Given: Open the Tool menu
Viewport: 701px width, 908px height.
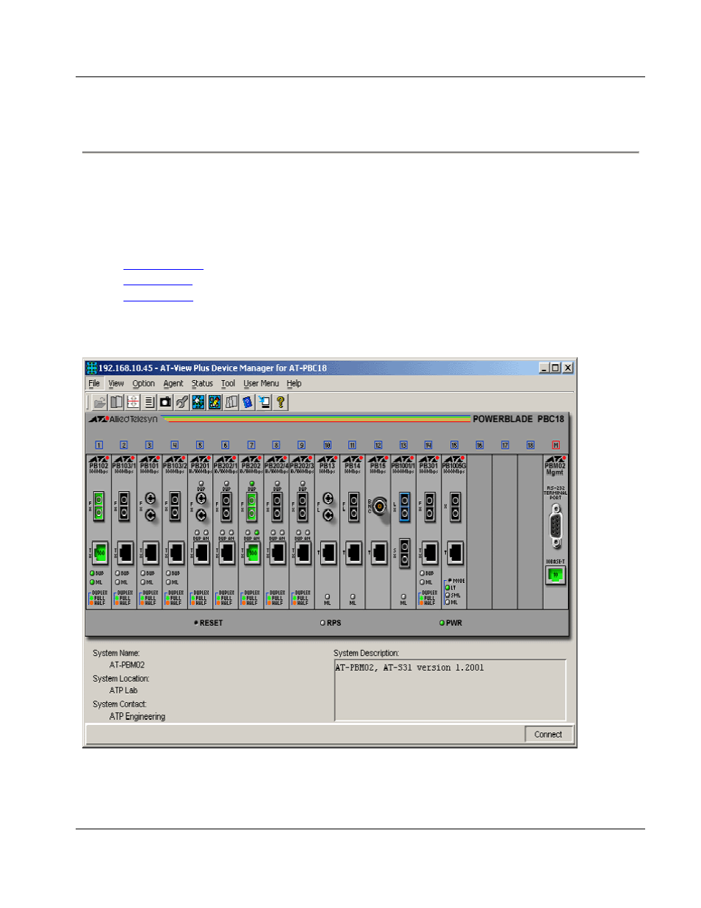Looking at the screenshot, I should pos(228,384).
